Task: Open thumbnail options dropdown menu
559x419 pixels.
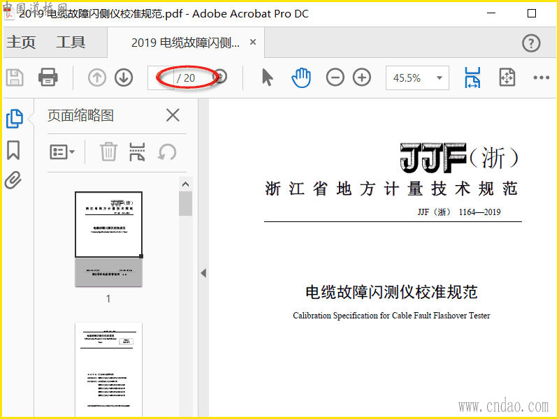Action: (62, 152)
